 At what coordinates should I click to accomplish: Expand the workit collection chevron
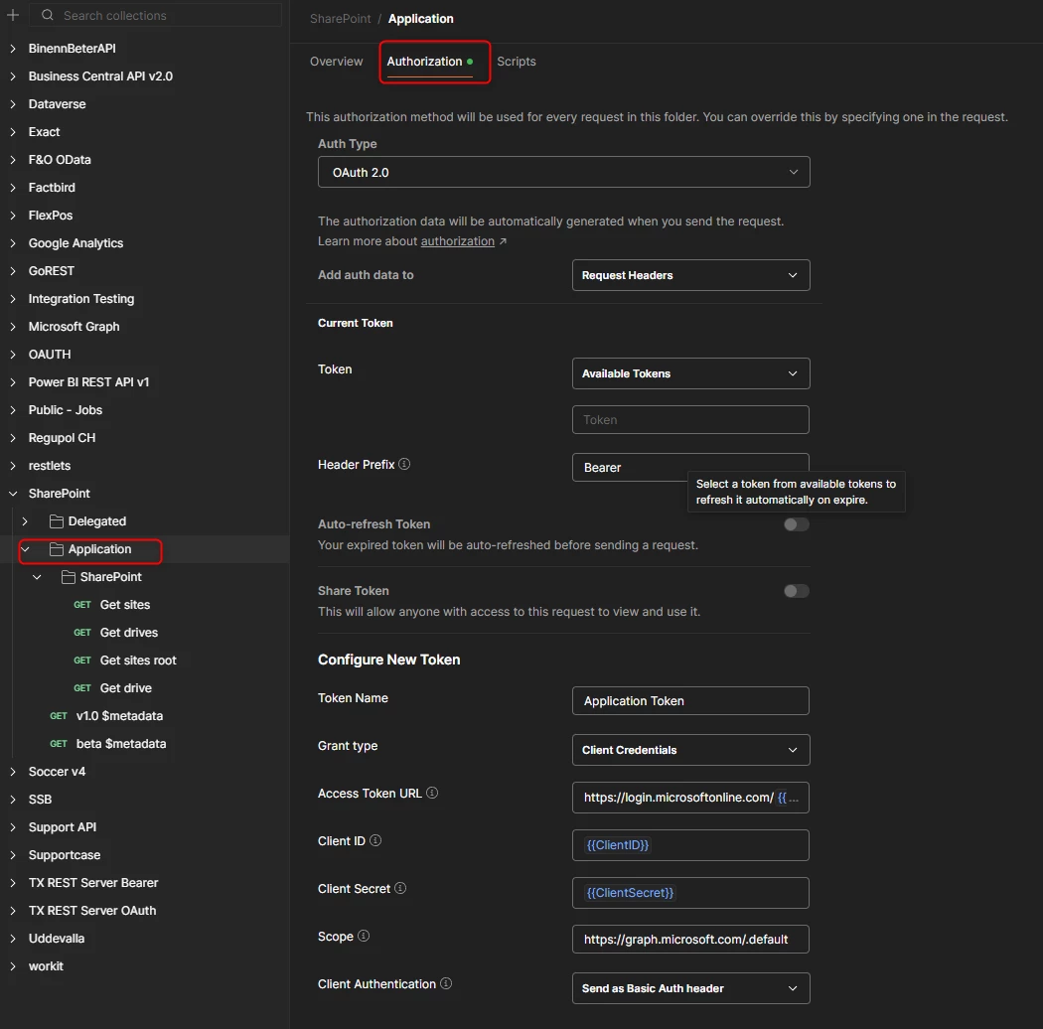coord(13,966)
